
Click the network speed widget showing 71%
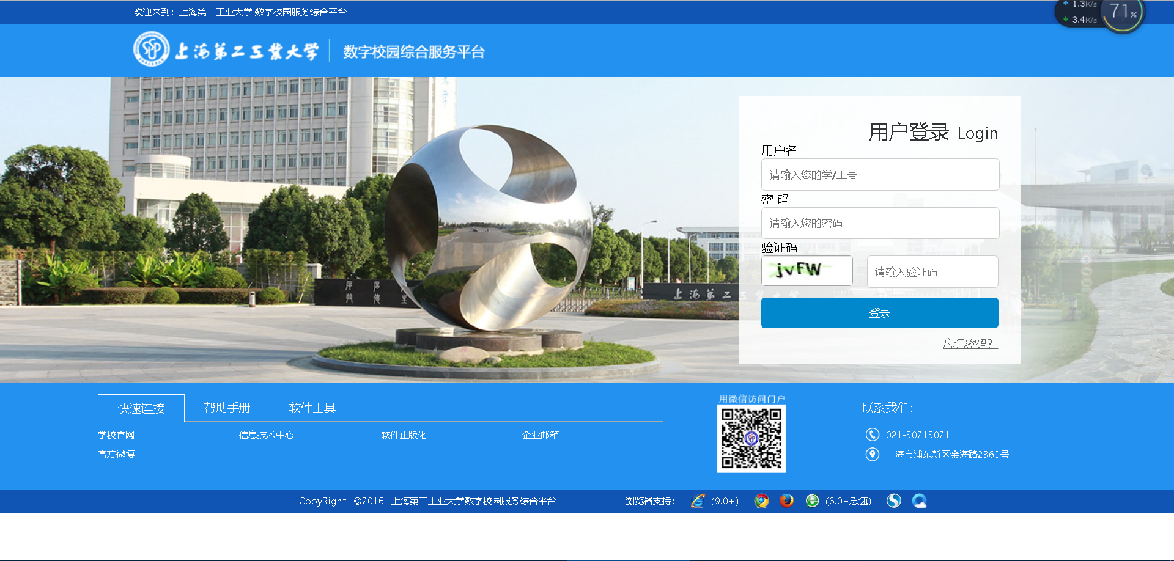coord(1099,13)
